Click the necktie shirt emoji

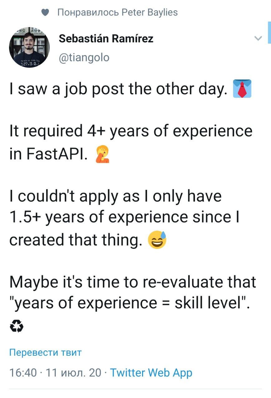pyautogui.click(x=242, y=89)
